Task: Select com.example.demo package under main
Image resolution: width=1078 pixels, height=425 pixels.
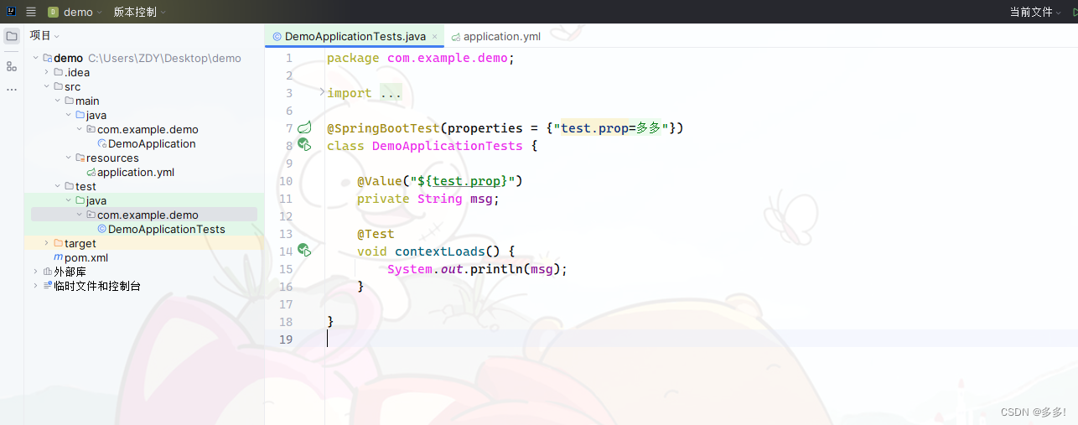Action: pyautogui.click(x=148, y=130)
